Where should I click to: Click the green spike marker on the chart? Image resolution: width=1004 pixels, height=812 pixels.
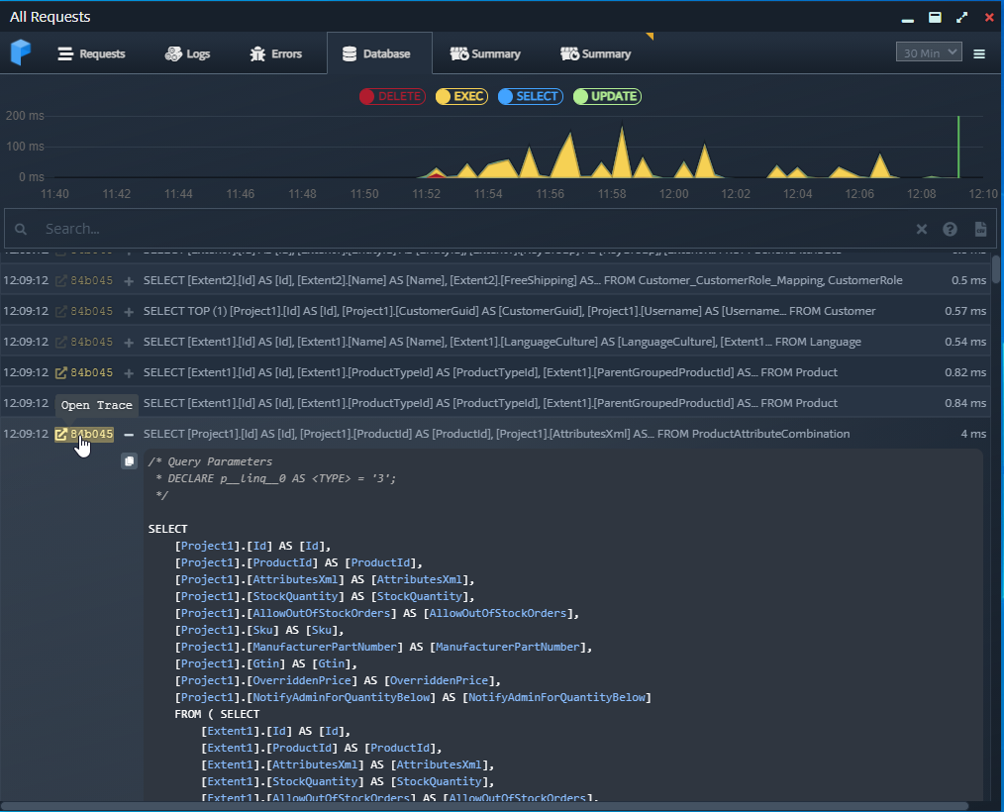pos(958,147)
